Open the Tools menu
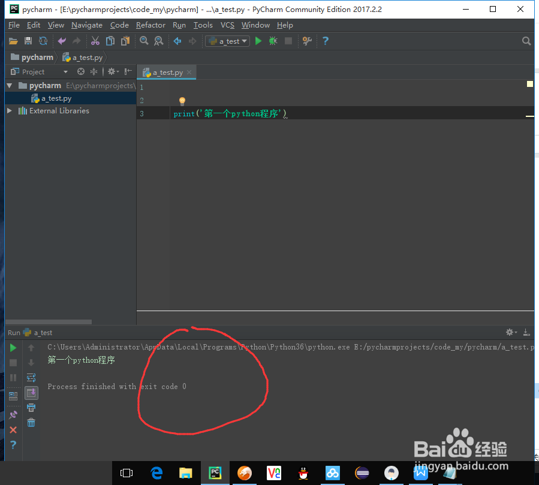 tap(203, 25)
